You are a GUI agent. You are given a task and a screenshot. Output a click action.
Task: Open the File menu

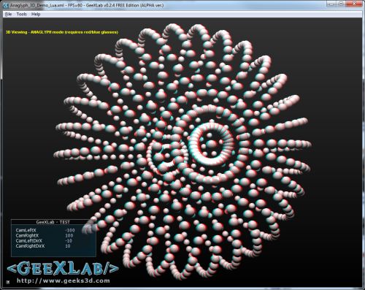click(8, 14)
